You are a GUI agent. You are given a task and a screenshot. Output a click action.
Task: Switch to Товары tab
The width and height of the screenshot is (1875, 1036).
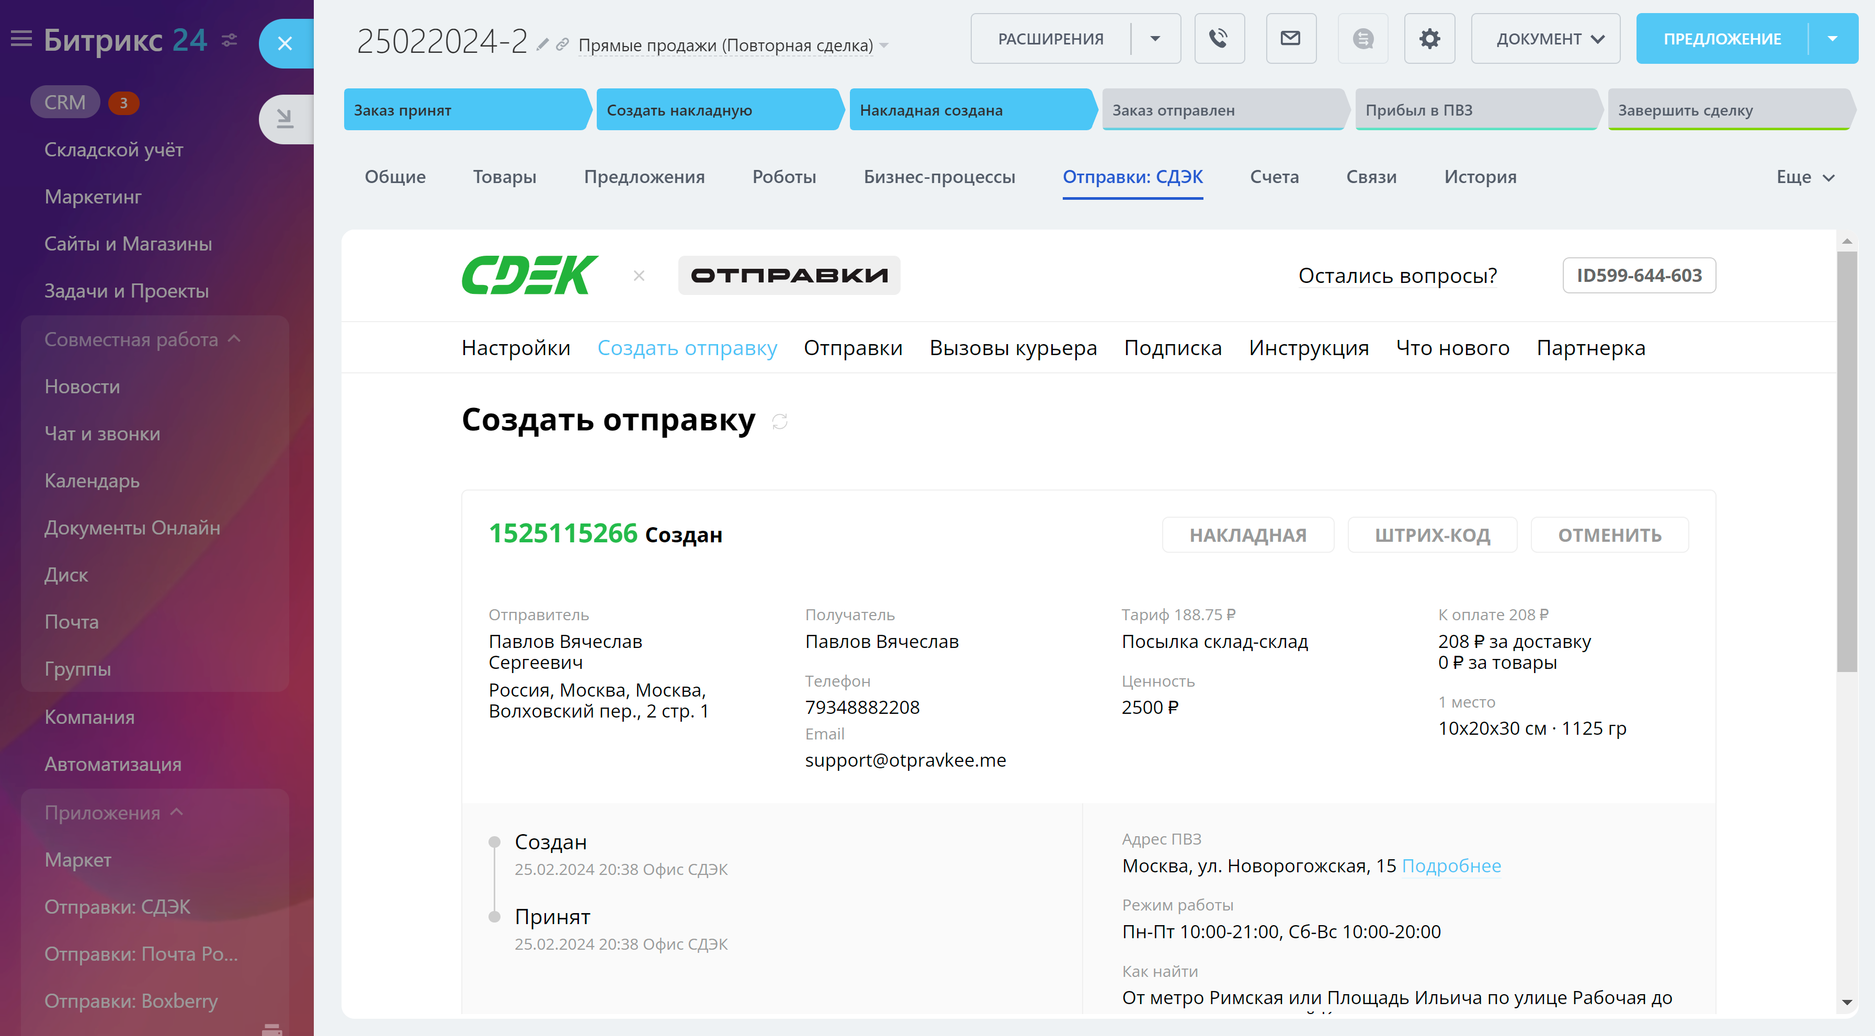(x=504, y=177)
